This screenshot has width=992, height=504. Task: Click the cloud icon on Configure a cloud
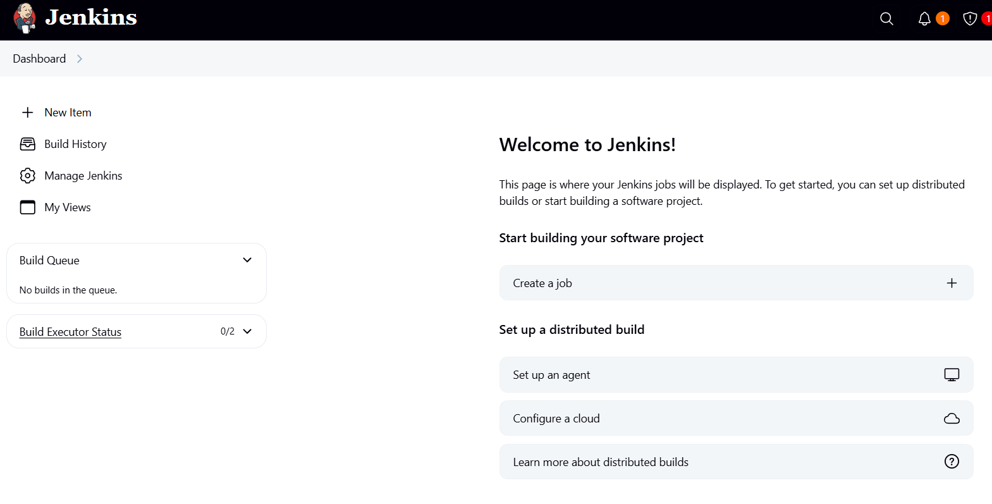952,419
